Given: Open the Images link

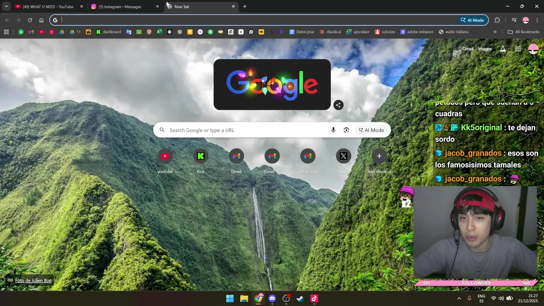Looking at the screenshot, I should pyautogui.click(x=485, y=49).
